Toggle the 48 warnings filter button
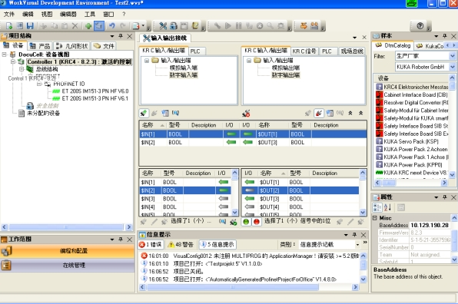Screen dimensions: 458x304 click(181, 244)
